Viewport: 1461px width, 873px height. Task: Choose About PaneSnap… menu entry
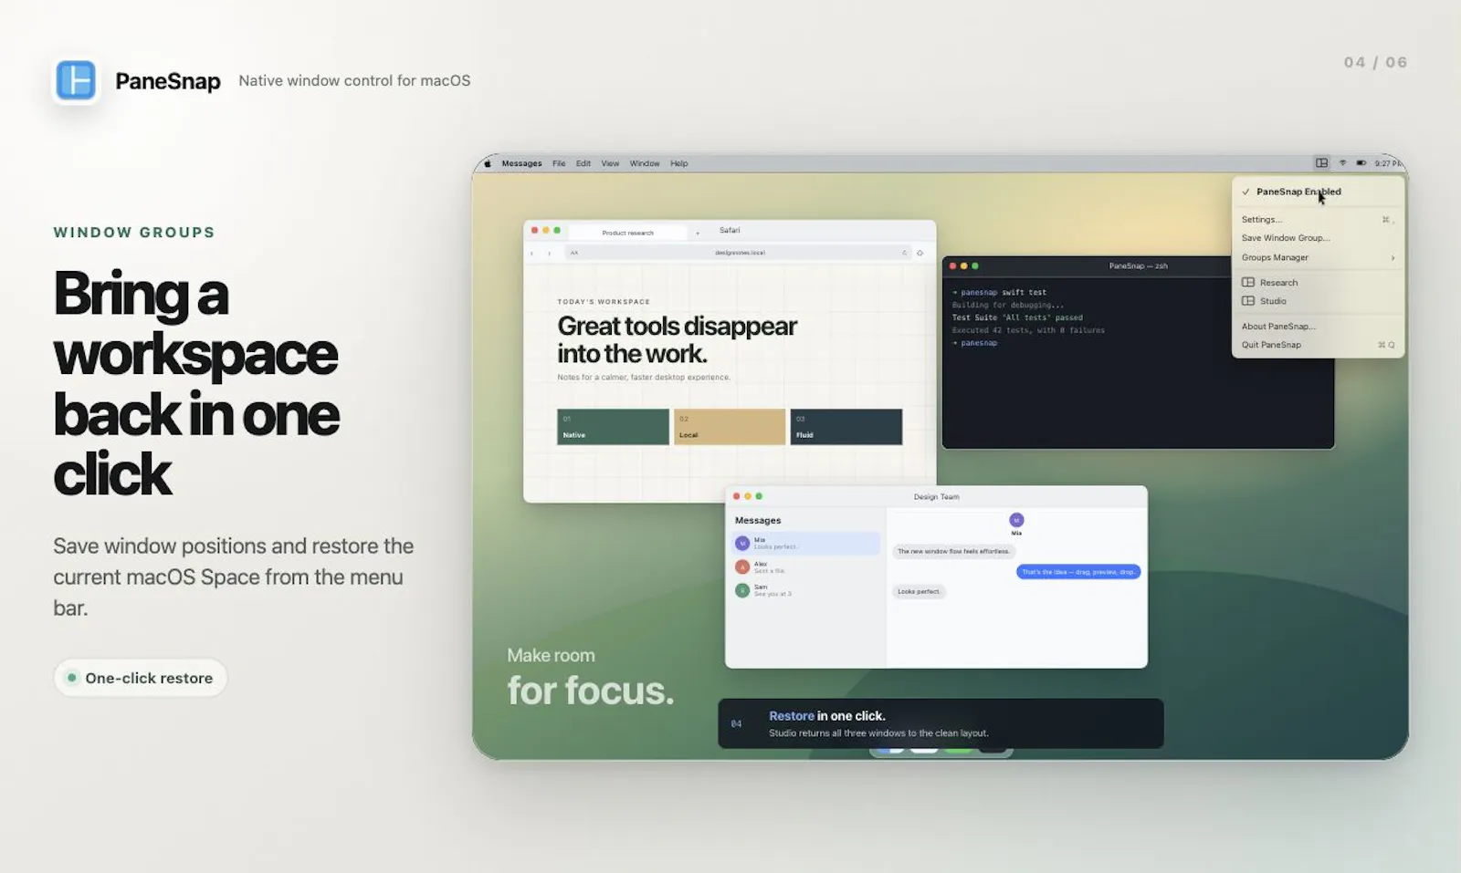[x=1318, y=327]
